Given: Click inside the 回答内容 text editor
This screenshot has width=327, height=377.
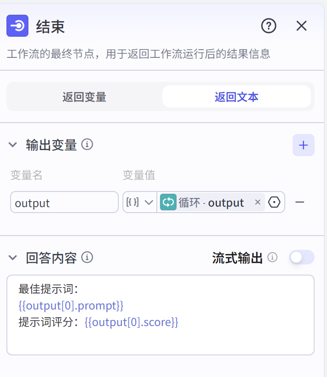Looking at the screenshot, I should tap(161, 315).
